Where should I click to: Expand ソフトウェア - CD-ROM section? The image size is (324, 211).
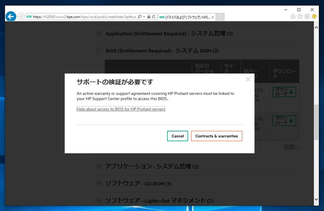coord(99,183)
